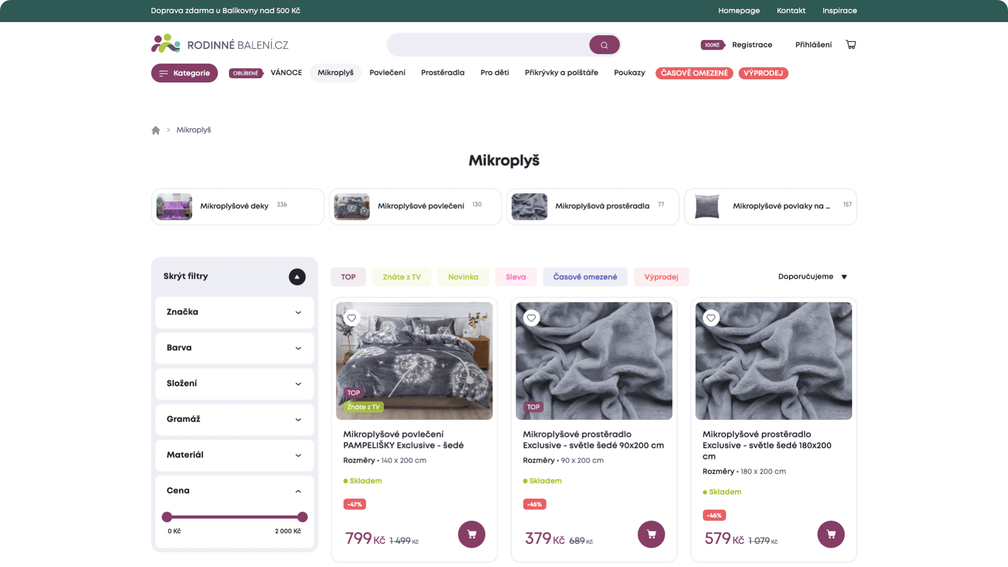Open the Povlečení menu item
The height and width of the screenshot is (567, 1008).
point(387,73)
